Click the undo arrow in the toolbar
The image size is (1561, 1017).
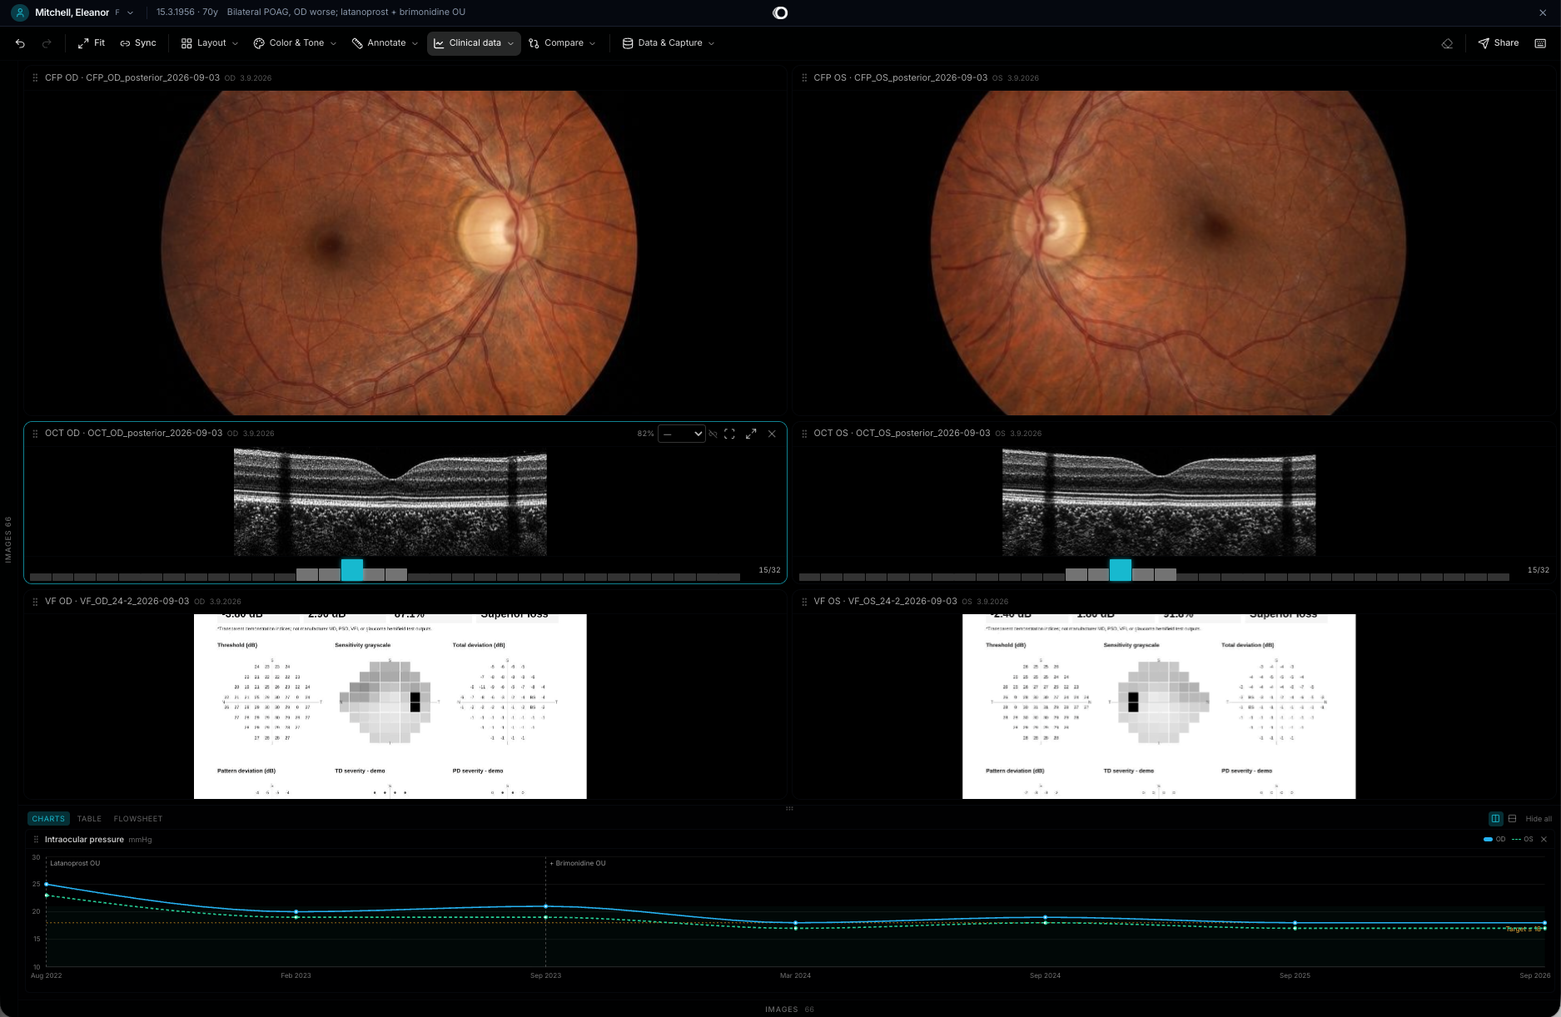[20, 43]
